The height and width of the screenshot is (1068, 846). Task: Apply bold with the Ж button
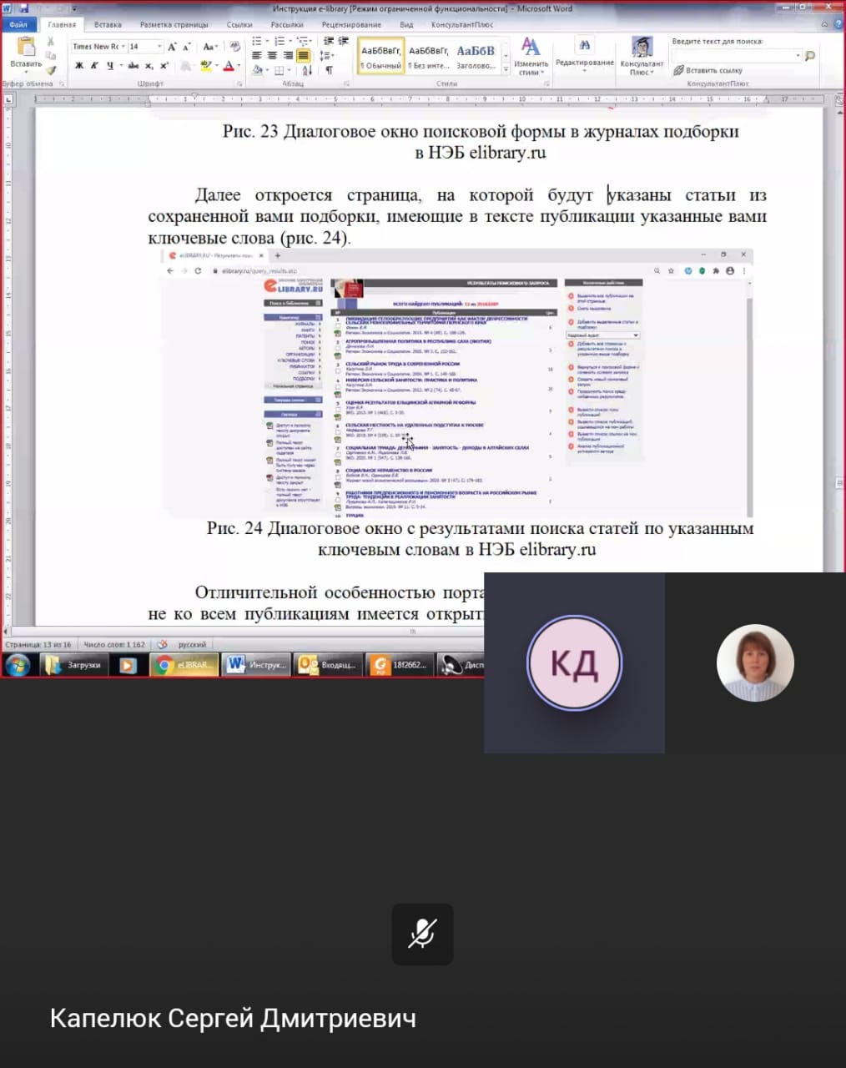(x=79, y=66)
